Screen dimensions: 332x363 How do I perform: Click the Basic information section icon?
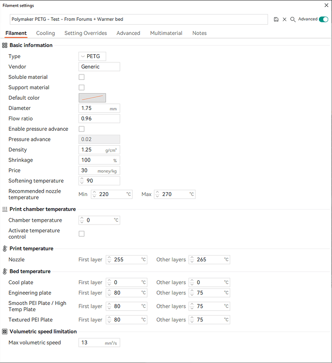(x=5, y=45)
